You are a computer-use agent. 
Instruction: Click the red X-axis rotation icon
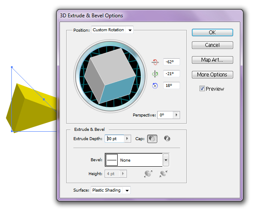tap(155, 62)
